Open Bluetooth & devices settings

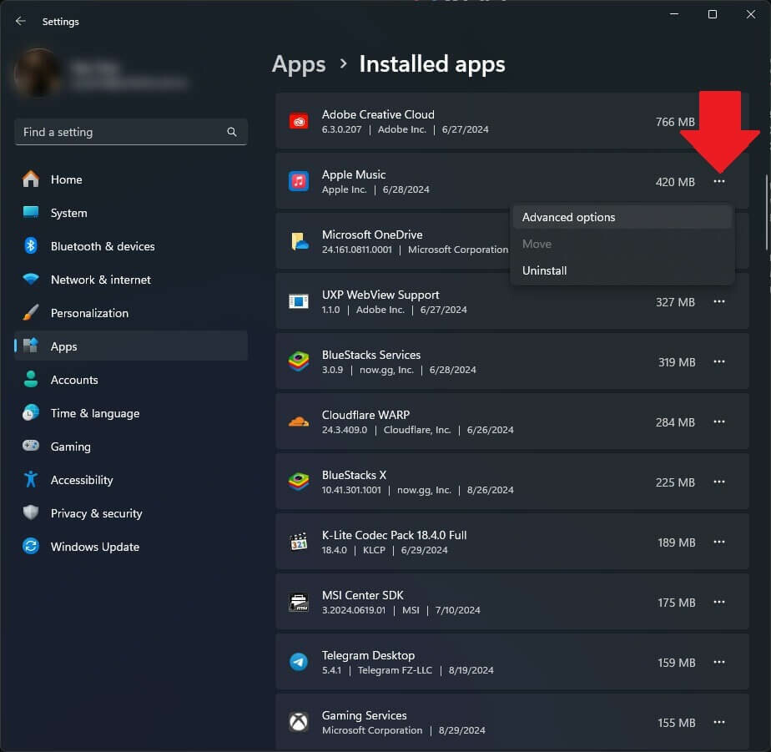pos(131,246)
